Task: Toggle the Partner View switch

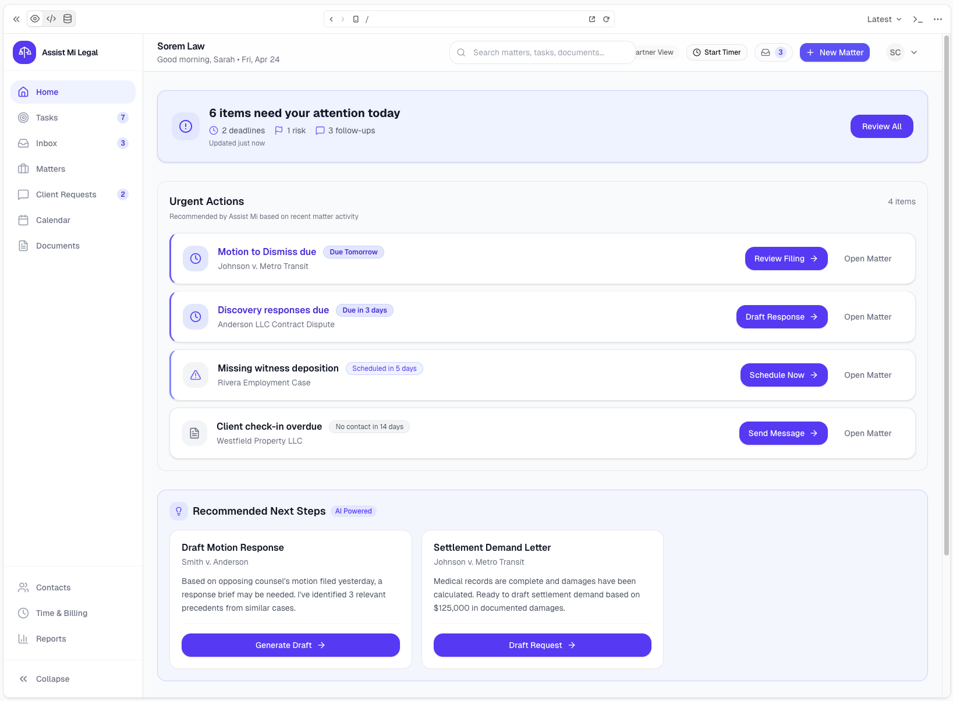Action: [656, 52]
